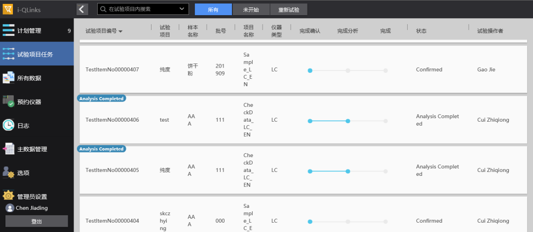Open the 主数据管理 table icon
Image resolution: width=533 pixels, height=232 pixels.
tap(8, 149)
